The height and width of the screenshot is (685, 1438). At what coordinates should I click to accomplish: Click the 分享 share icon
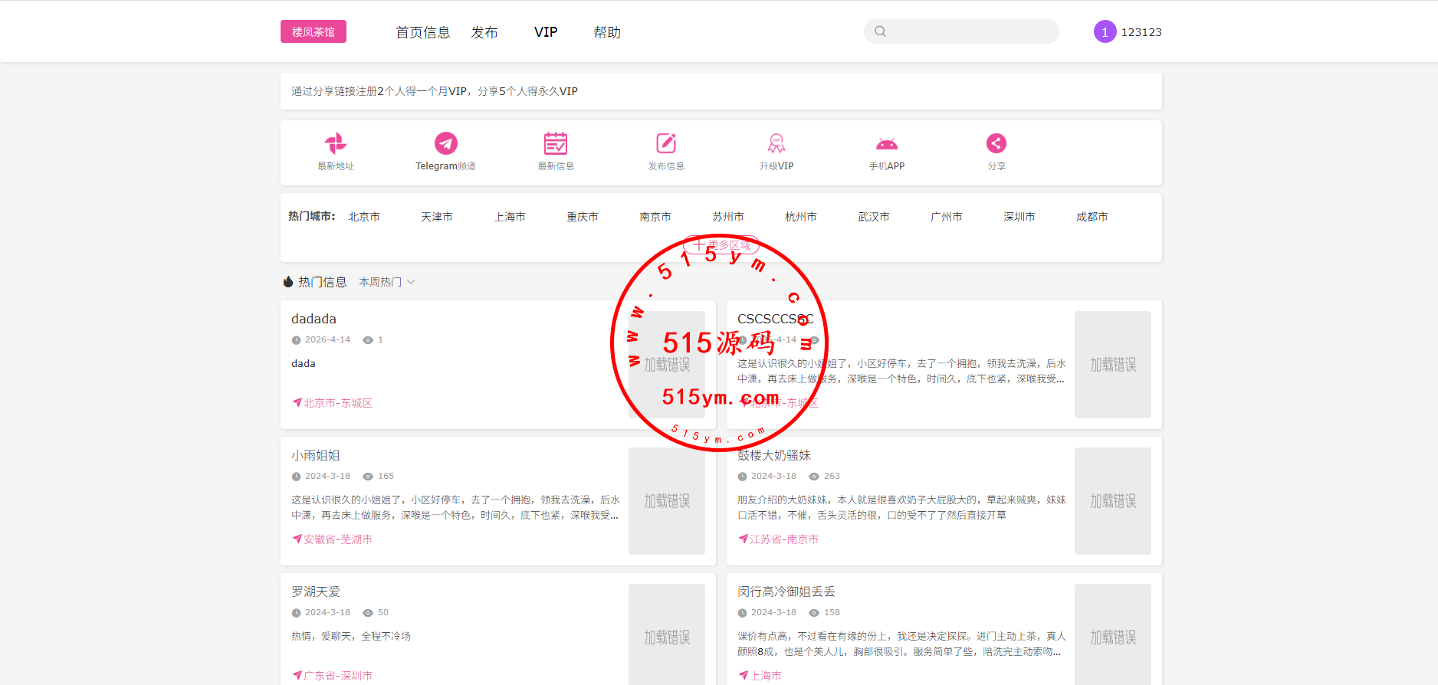[x=996, y=143]
